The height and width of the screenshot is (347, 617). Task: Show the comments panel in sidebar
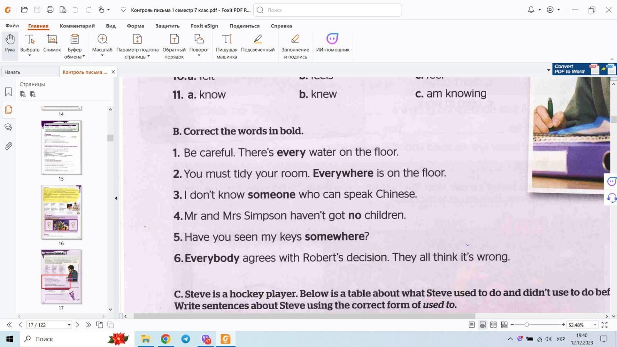click(8, 127)
